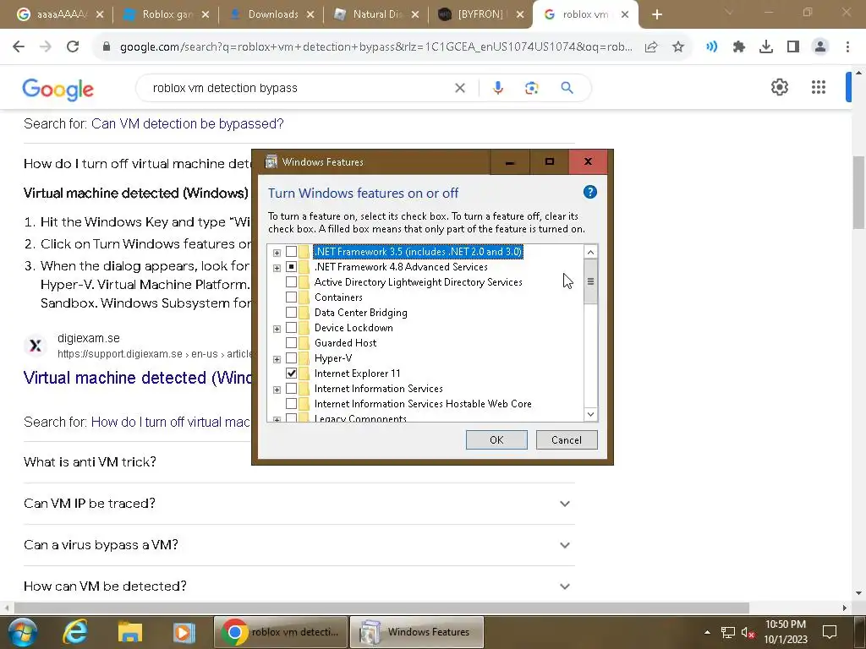866x649 pixels.
Task: Show hidden tray icons arrow
Action: [x=707, y=632]
